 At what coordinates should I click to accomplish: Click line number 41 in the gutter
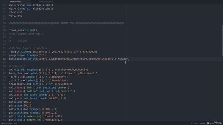point(4,69)
